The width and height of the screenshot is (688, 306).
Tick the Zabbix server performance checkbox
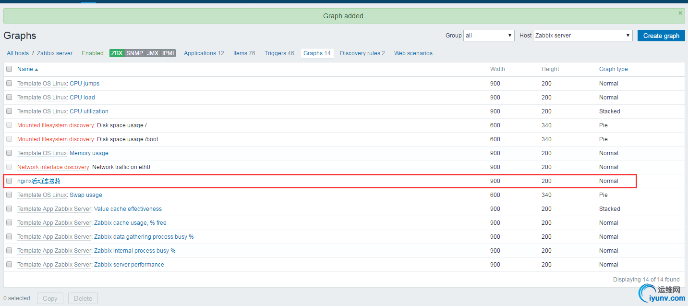[9, 264]
